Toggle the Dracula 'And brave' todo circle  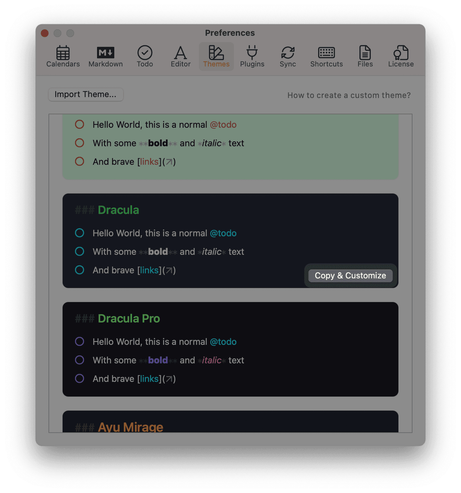coord(79,270)
